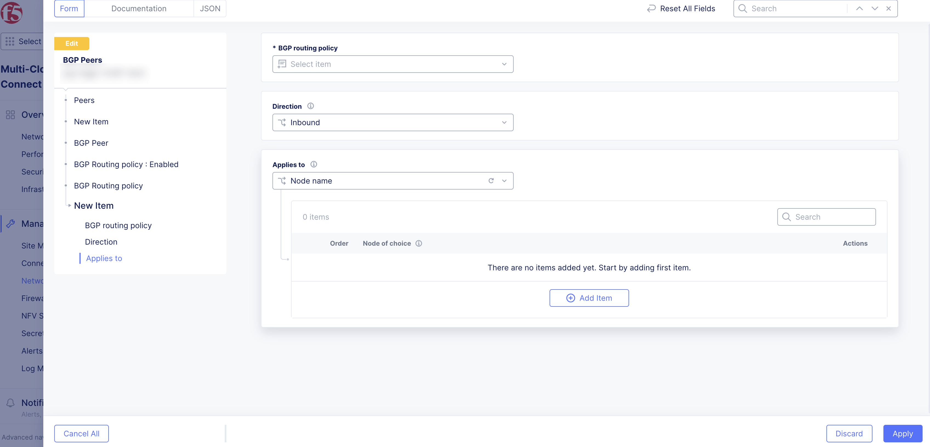Click the Apply button
The width and height of the screenshot is (930, 447).
tap(903, 433)
